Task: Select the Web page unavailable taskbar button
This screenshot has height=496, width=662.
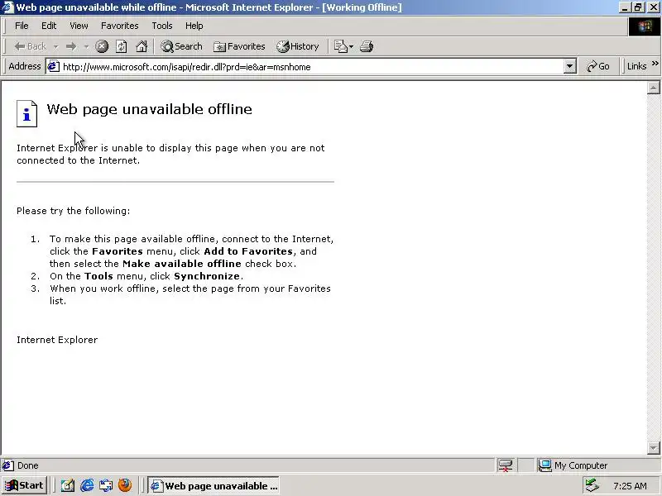Action: click(x=214, y=486)
